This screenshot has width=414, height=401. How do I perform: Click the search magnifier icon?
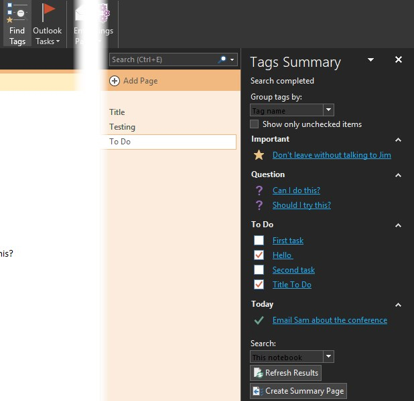pos(222,59)
